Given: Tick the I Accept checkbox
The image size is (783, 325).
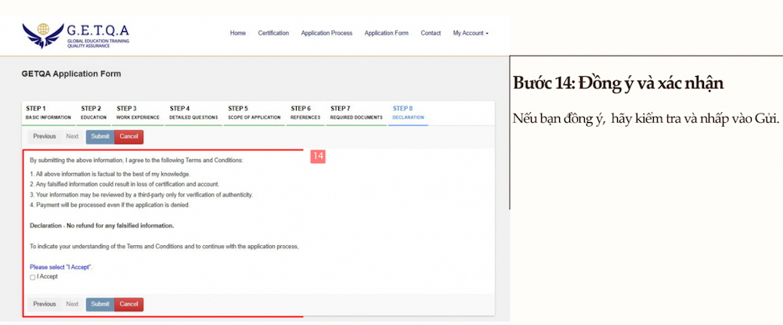Looking at the screenshot, I should [x=33, y=277].
